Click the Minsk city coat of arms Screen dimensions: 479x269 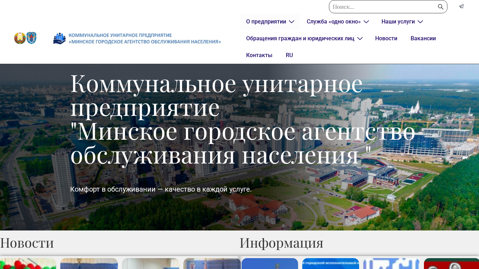pos(32,38)
